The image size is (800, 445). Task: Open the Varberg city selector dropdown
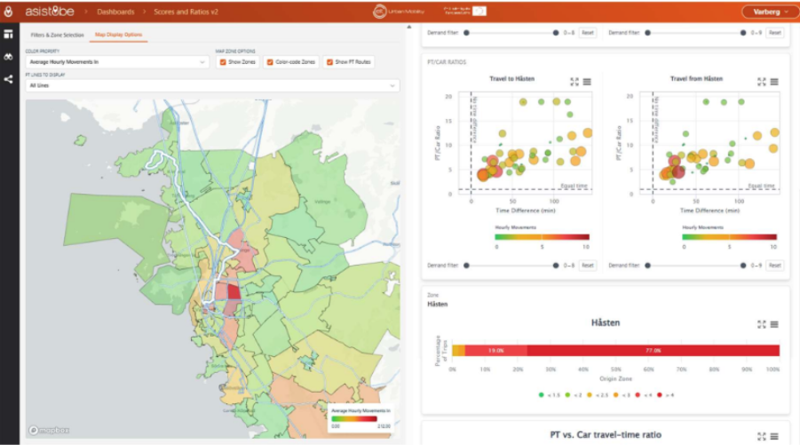765,12
